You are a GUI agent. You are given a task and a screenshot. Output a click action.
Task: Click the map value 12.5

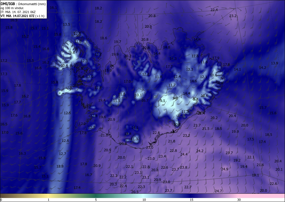click(x=67, y=113)
